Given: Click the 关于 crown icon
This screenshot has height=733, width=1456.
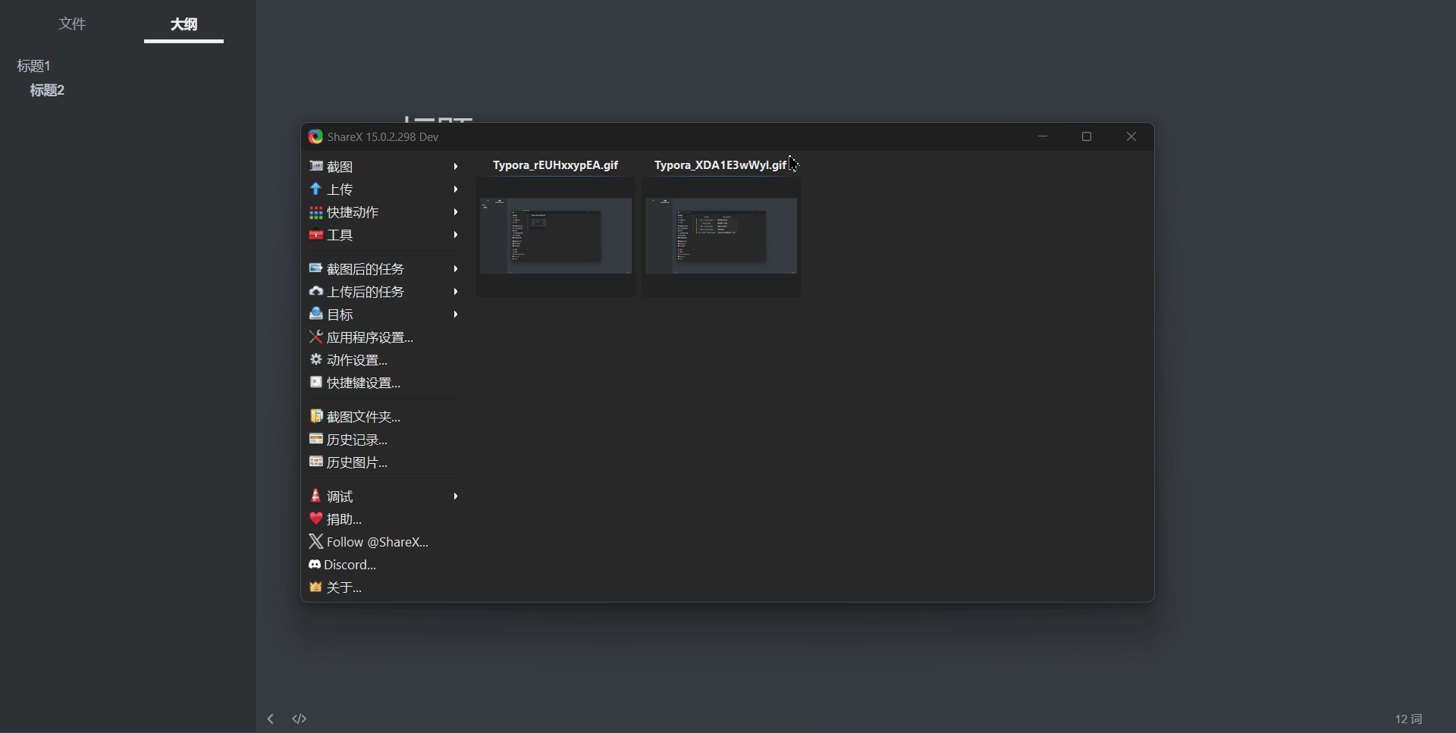Looking at the screenshot, I should (x=316, y=587).
